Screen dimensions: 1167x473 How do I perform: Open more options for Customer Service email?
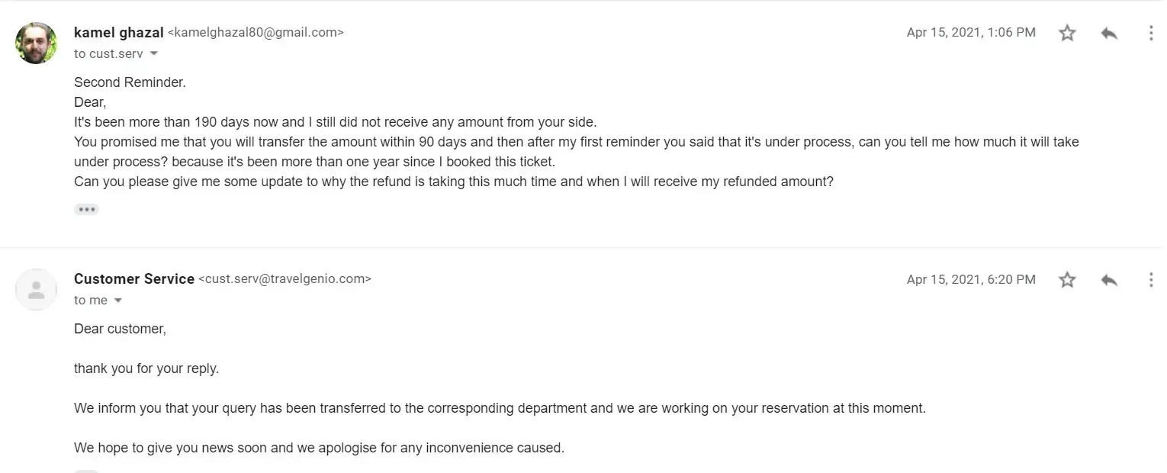click(1150, 280)
